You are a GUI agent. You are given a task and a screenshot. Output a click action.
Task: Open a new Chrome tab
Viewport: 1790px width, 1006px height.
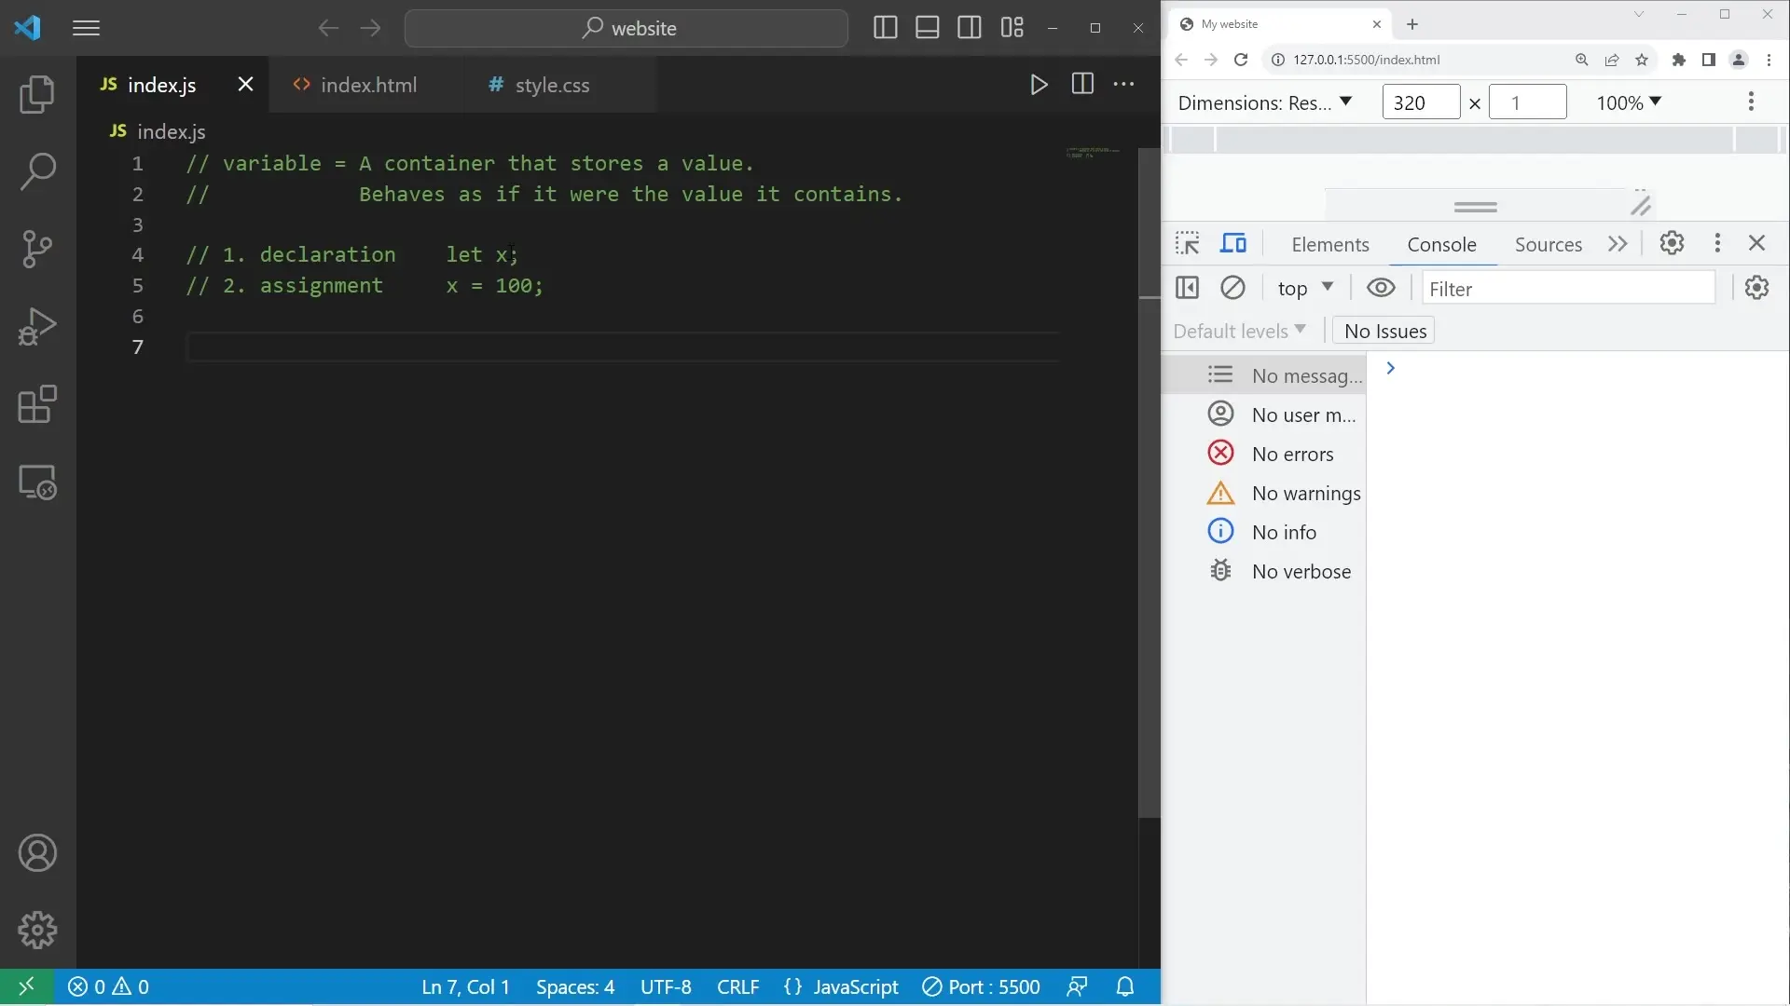1412,24
